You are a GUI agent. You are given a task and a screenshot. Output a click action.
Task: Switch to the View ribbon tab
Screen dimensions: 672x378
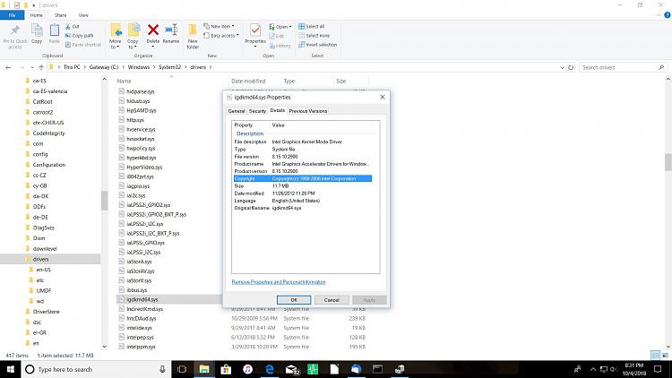point(83,15)
